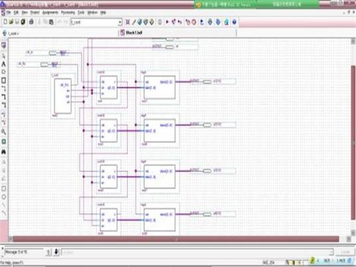This screenshot has width=356, height=267.
Task: Select the Oval drawing tool in side toolbar
Action: tap(3, 197)
